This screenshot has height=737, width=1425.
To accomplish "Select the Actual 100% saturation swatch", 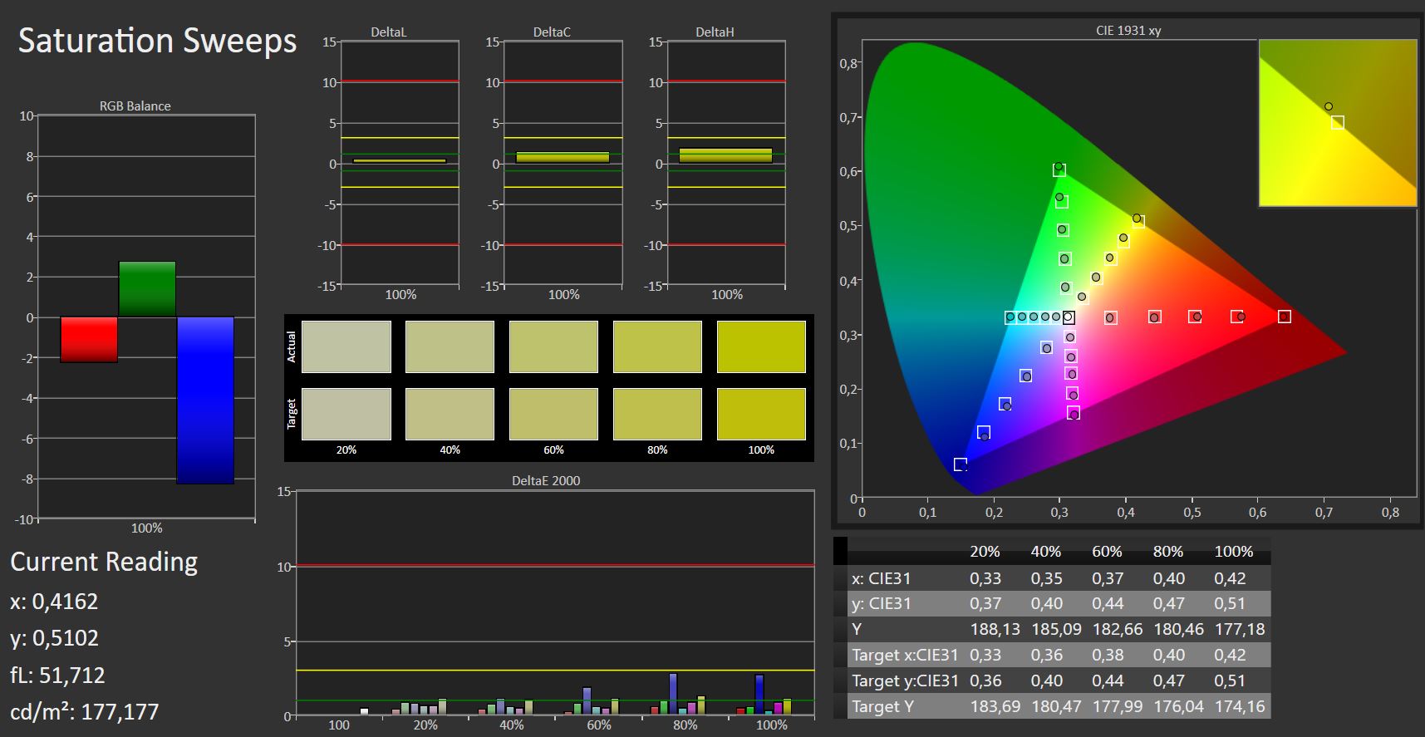I will pyautogui.click(x=760, y=346).
